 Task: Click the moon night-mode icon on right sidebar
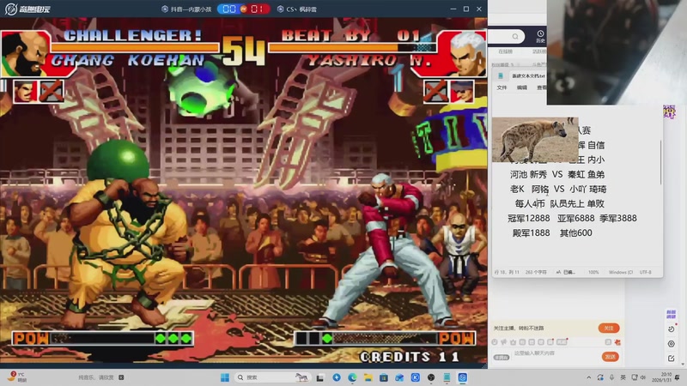(x=671, y=329)
